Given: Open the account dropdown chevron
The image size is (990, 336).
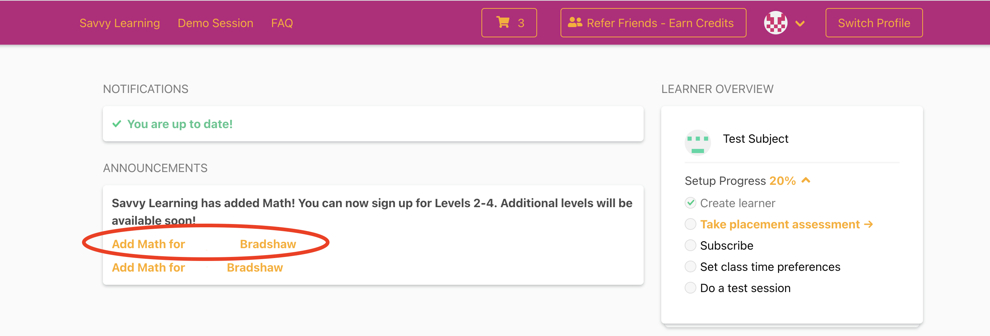Looking at the screenshot, I should click(800, 24).
